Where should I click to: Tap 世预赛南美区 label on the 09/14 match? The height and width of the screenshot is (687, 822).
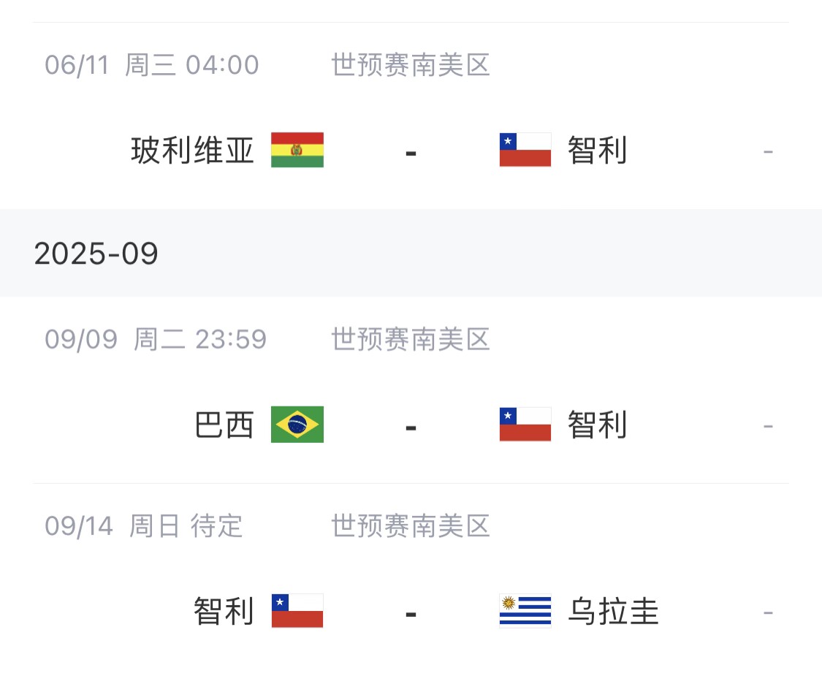410,525
